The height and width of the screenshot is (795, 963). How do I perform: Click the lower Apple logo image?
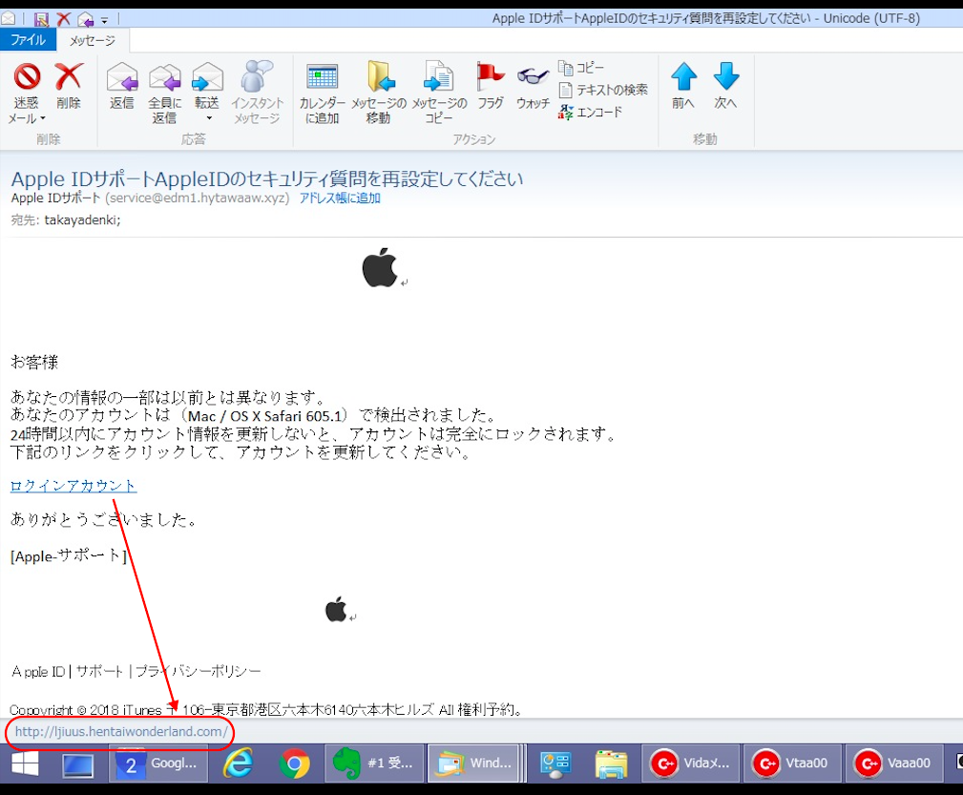coord(336,609)
